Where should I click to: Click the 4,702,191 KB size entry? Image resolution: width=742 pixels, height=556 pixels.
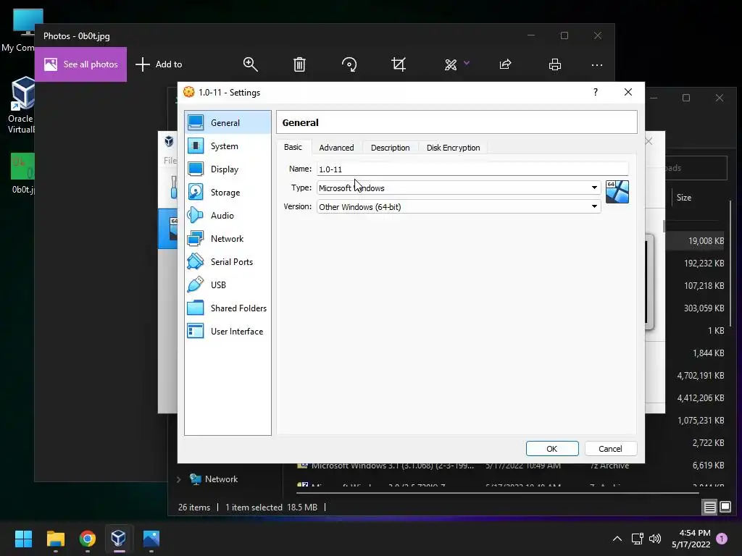tap(701, 376)
